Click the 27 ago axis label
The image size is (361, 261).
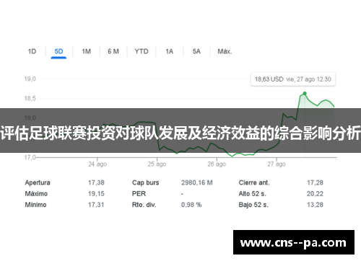[x=277, y=164]
